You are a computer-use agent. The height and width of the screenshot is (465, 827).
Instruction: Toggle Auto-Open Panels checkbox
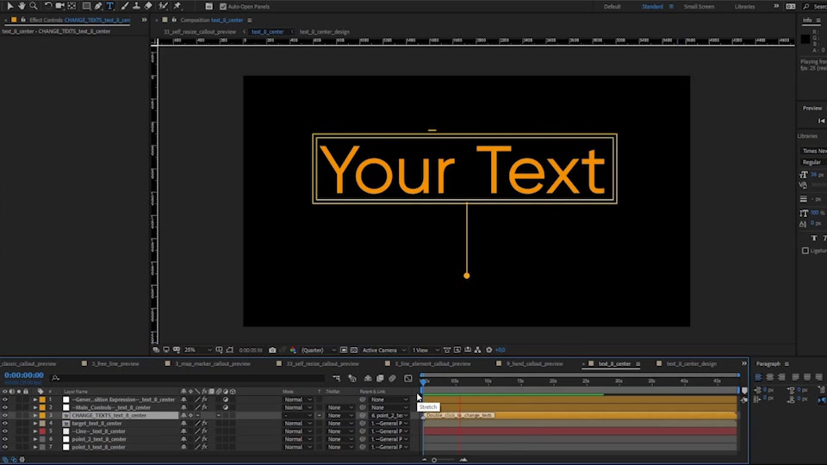[x=222, y=6]
